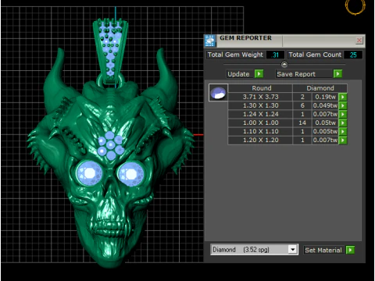Collapse panel using the round arrow toggle

pos(284,64)
